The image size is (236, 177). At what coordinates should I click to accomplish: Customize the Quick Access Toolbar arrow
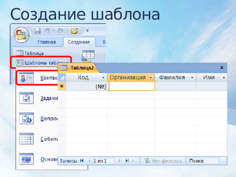[87, 31]
